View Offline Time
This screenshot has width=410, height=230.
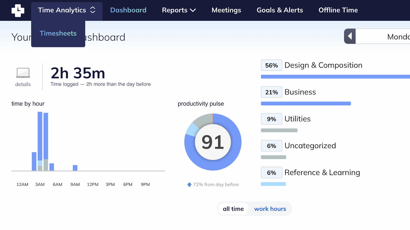338,10
